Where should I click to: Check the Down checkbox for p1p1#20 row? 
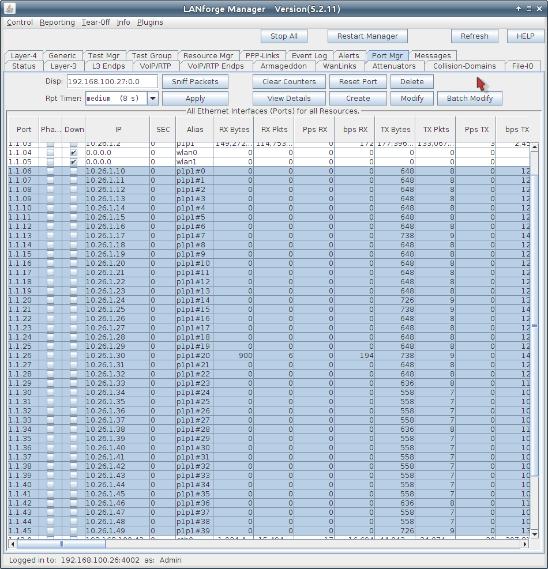[x=73, y=356]
